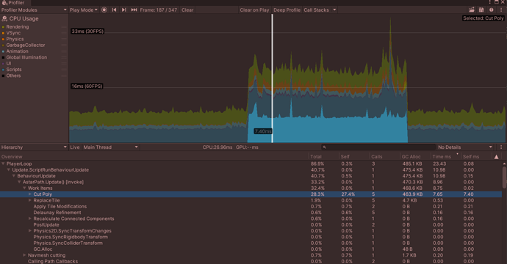Open the Profiler help icon
507x264 pixels.
tap(491, 10)
